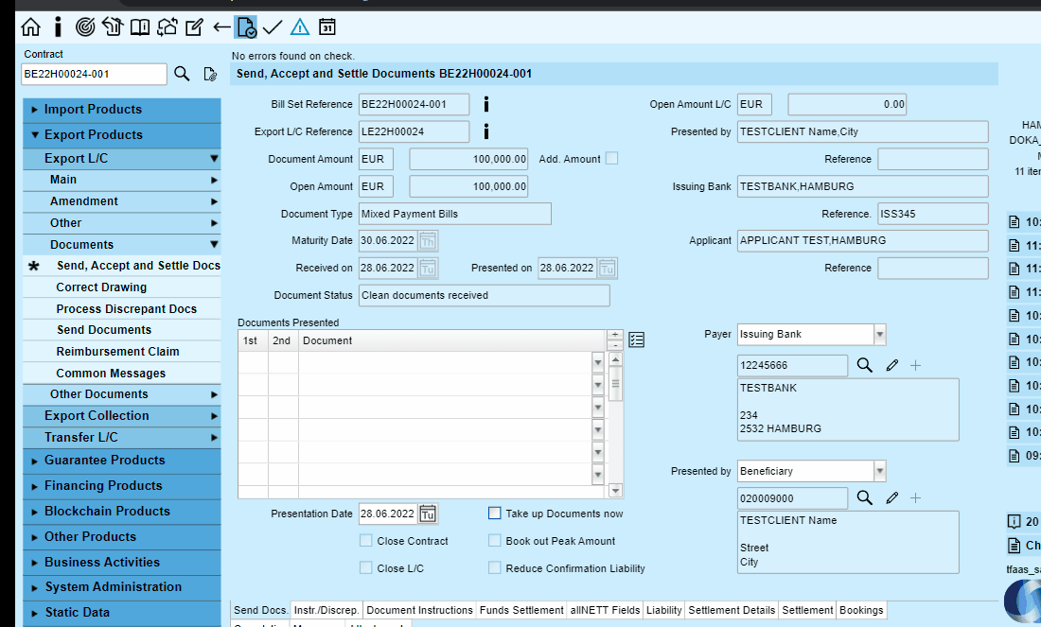The height and width of the screenshot is (627, 1041).
Task: Open Common Messages entry
Action: coord(122,374)
